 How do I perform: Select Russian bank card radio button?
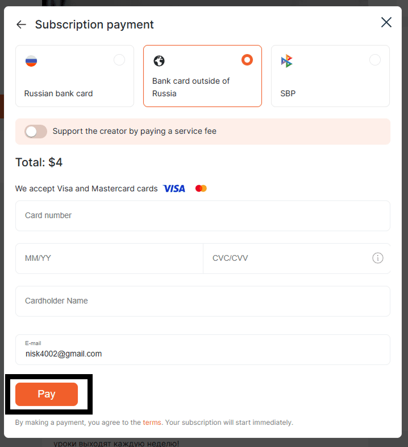(119, 60)
